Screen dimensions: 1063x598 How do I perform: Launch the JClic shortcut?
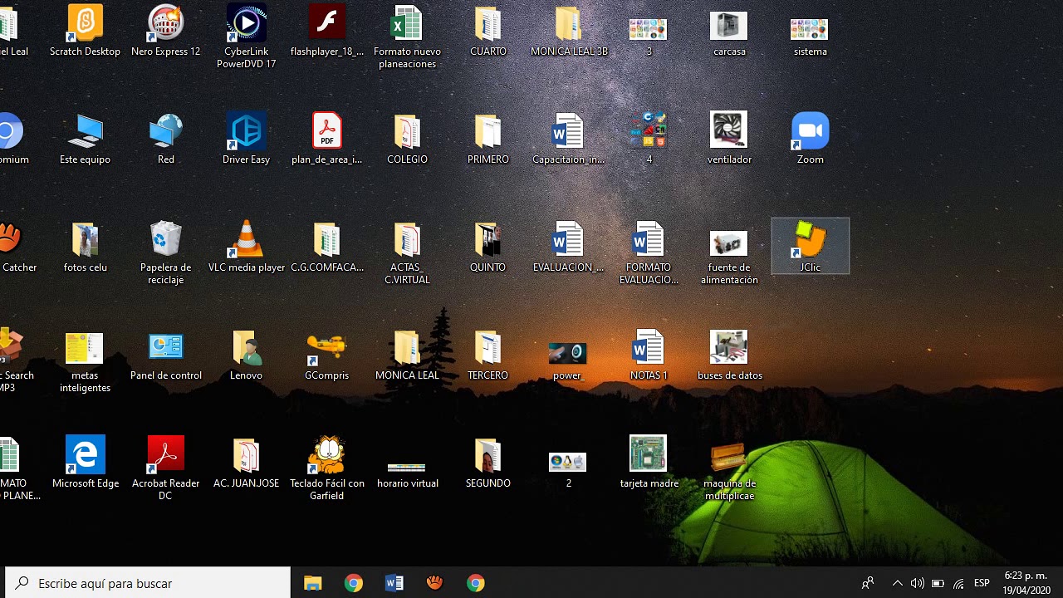coord(810,247)
